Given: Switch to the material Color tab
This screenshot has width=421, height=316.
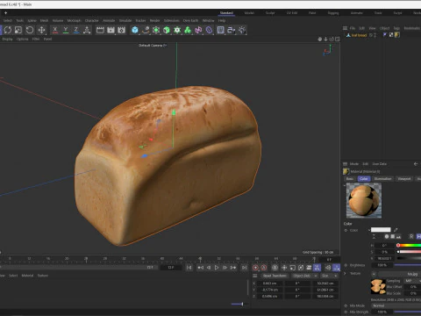Looking at the screenshot, I should point(364,178).
